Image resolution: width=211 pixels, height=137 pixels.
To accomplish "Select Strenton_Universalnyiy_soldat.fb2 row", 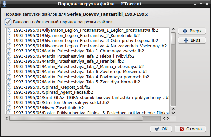I will point(87,102).
